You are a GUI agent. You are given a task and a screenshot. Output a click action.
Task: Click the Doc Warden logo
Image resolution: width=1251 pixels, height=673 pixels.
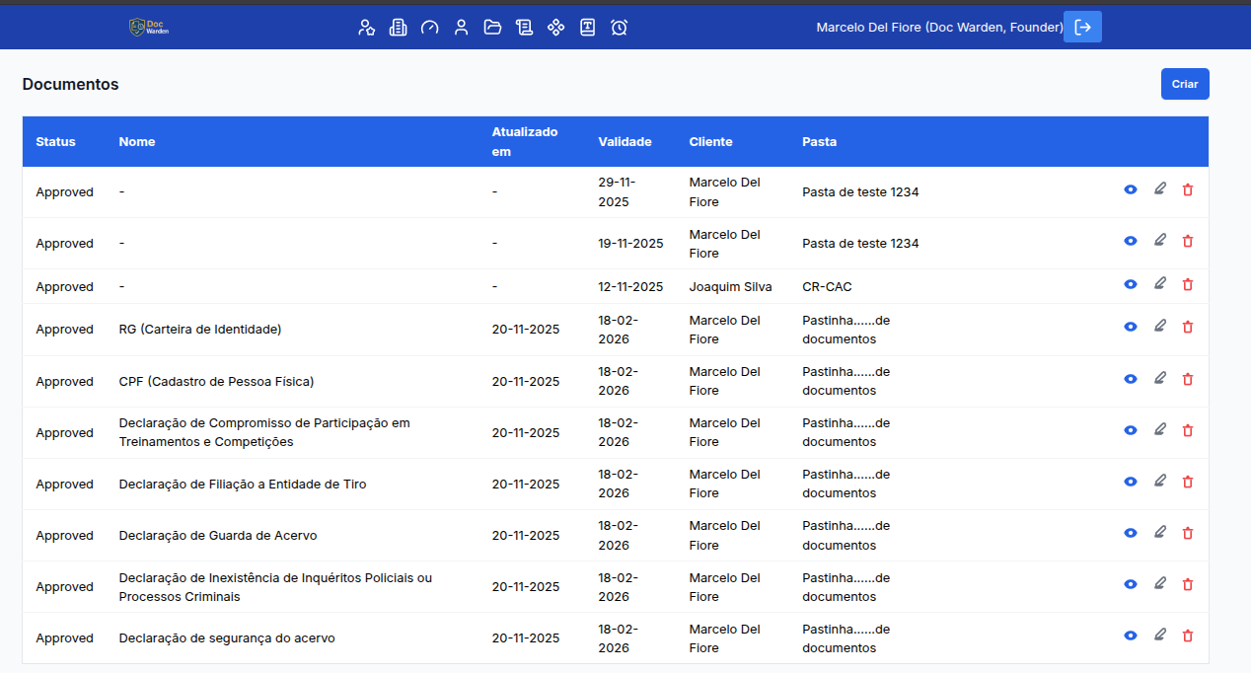point(148,27)
